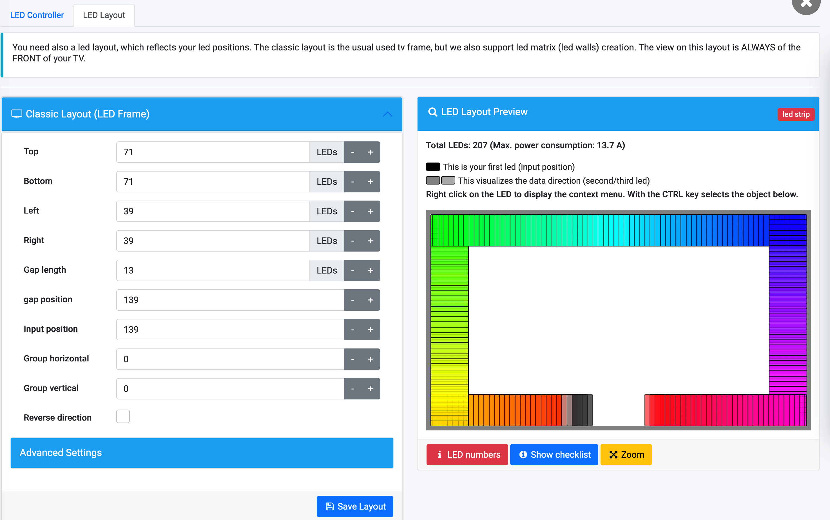Click the monitor icon beside Classic Layout
The width and height of the screenshot is (830, 520).
(17, 114)
